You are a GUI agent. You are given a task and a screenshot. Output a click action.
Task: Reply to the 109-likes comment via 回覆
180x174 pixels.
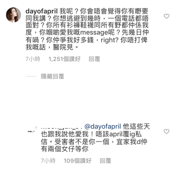click(x=105, y=161)
